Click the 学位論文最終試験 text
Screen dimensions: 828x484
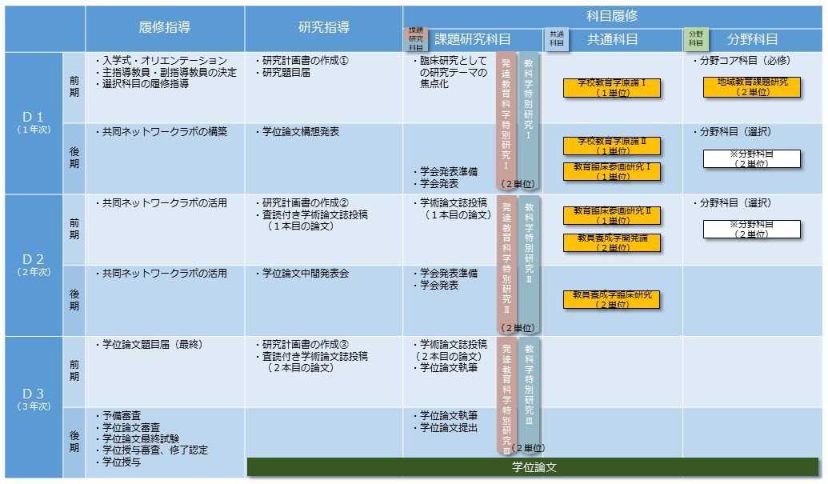141,438
